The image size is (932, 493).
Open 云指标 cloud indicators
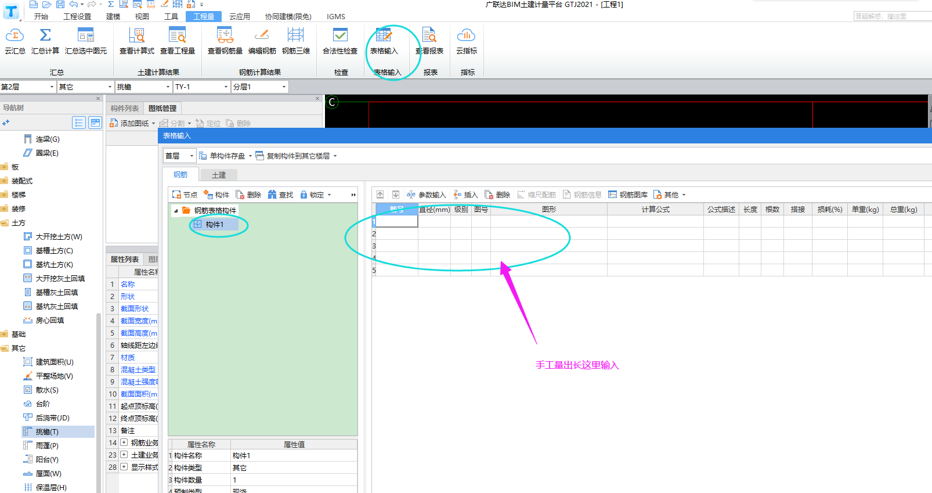coord(467,41)
